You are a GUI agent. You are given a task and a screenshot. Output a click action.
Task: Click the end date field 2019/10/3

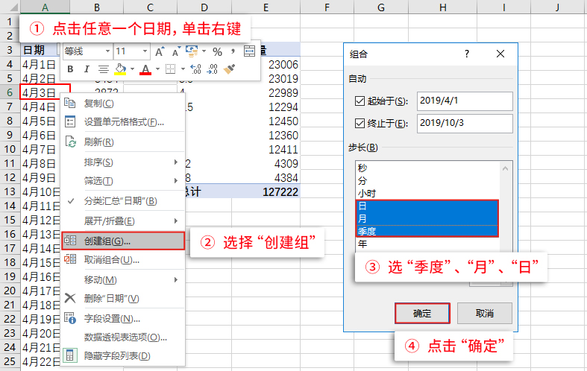pos(465,124)
